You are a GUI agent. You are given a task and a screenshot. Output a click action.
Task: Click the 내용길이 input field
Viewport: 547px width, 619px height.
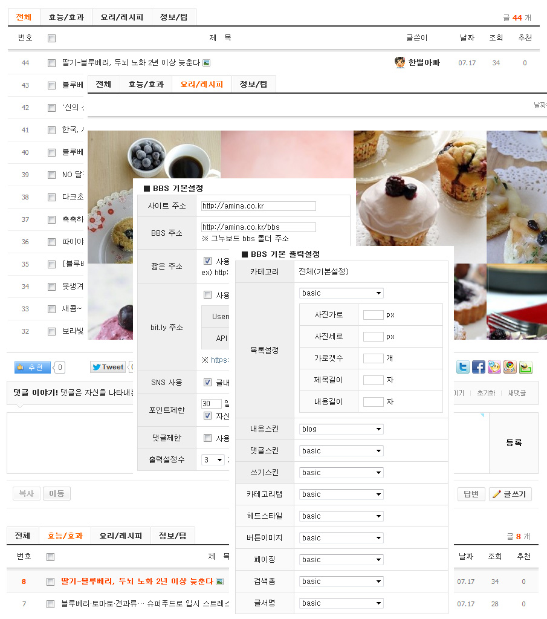click(374, 401)
